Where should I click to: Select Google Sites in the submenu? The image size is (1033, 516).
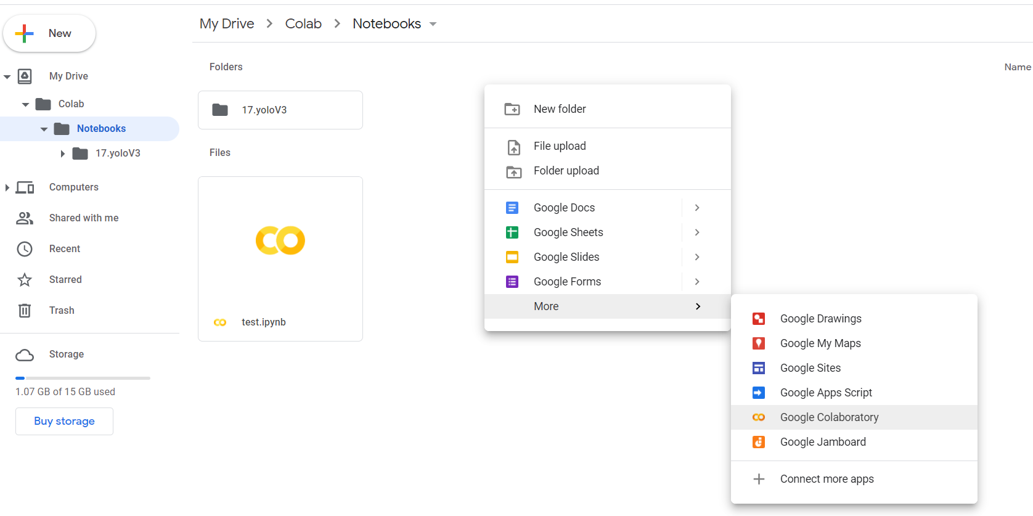click(x=854, y=368)
